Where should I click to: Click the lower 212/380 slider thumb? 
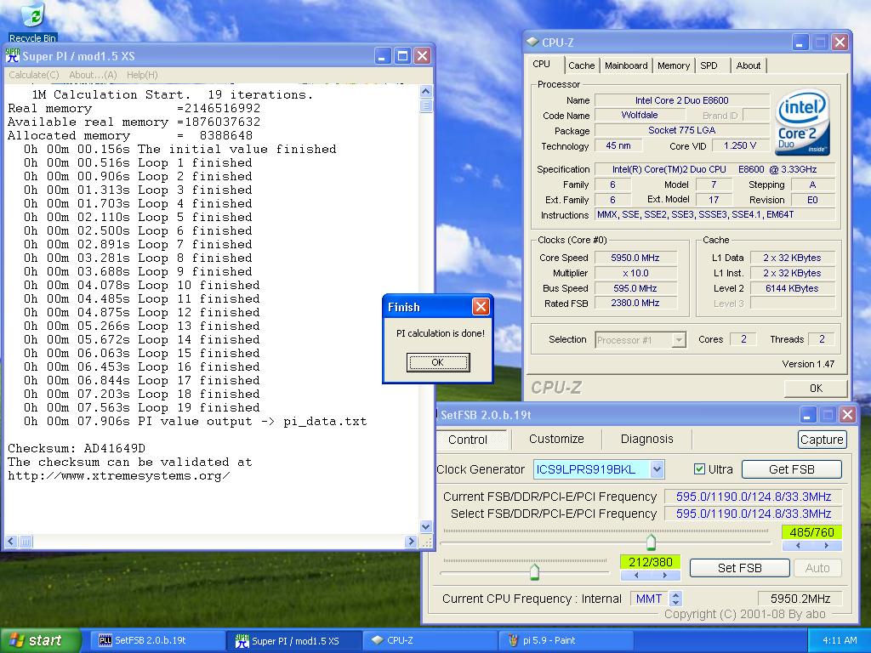[534, 571]
